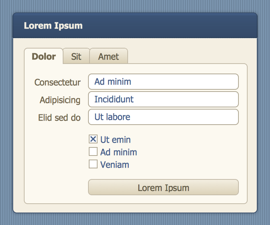Click the Elid sed do text box
270x225 pixels.
163,117
